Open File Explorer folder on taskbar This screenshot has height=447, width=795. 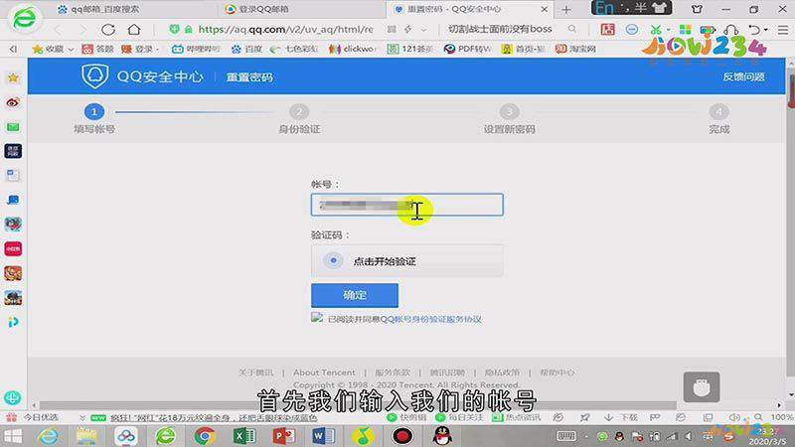pyautogui.click(x=86, y=436)
